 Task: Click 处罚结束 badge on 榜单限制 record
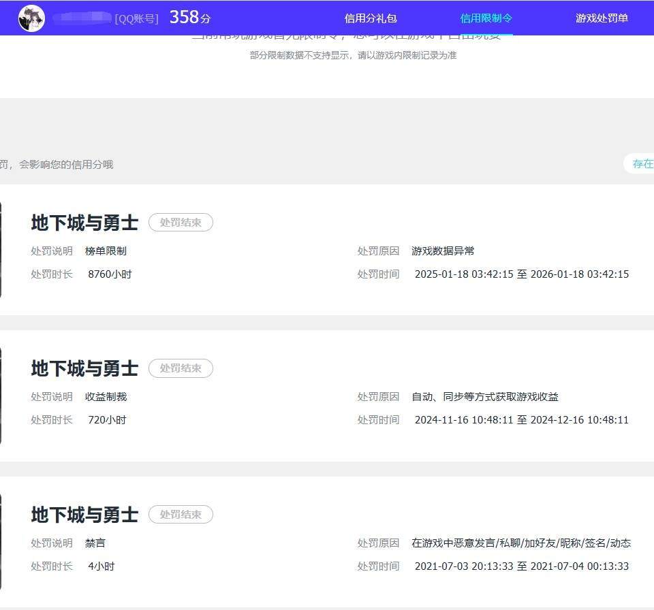click(x=181, y=223)
